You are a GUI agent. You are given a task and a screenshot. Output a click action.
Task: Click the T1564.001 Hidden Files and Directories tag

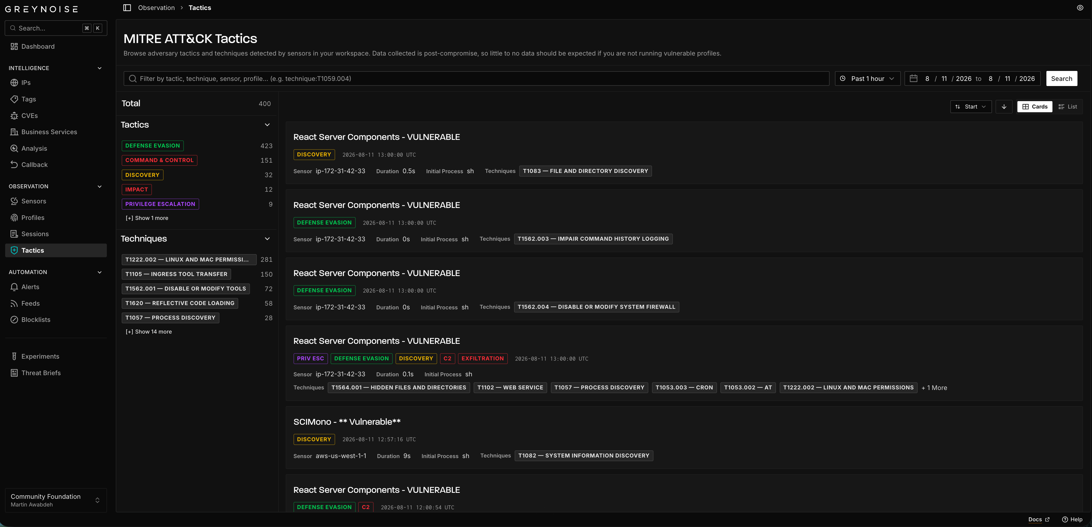point(399,388)
